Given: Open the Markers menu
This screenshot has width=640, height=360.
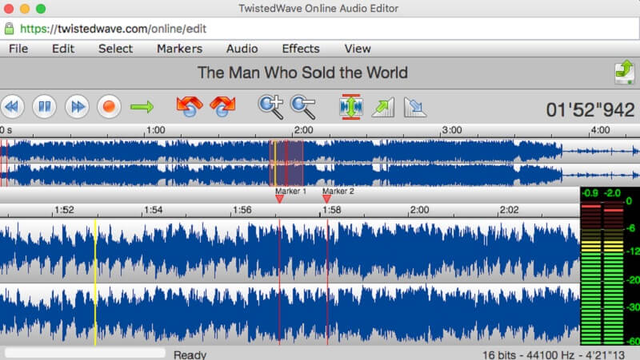Looking at the screenshot, I should coord(179,49).
